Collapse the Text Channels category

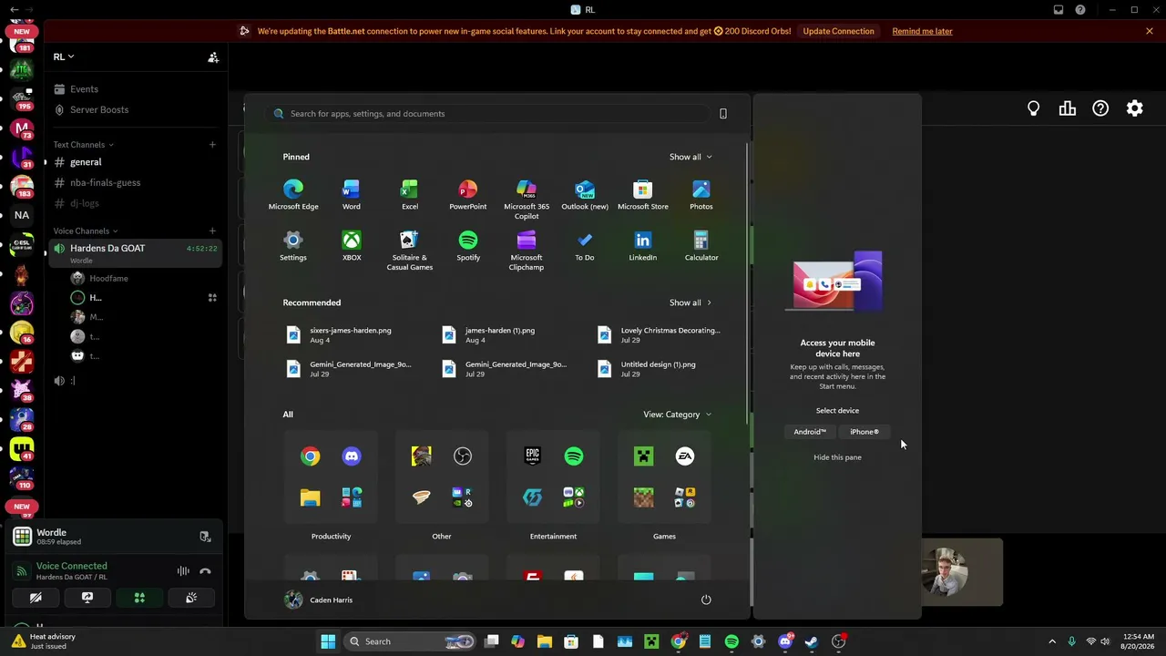[x=84, y=145]
